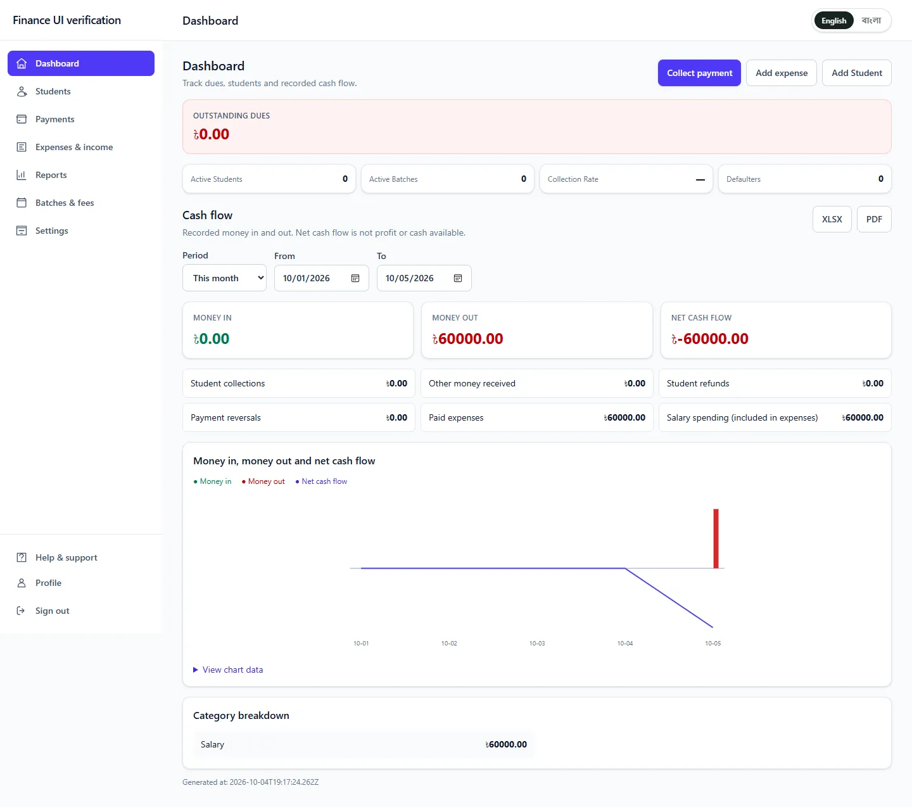Click the Collection Rate stat card

(x=626, y=179)
